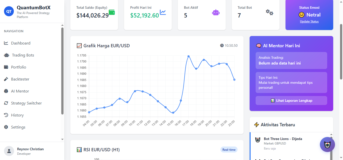
Task: Click the Market: GBPUSD text
Action: click(x=275, y=143)
